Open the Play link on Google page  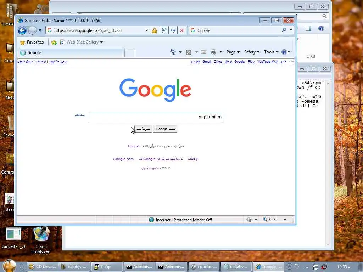coord(251,62)
